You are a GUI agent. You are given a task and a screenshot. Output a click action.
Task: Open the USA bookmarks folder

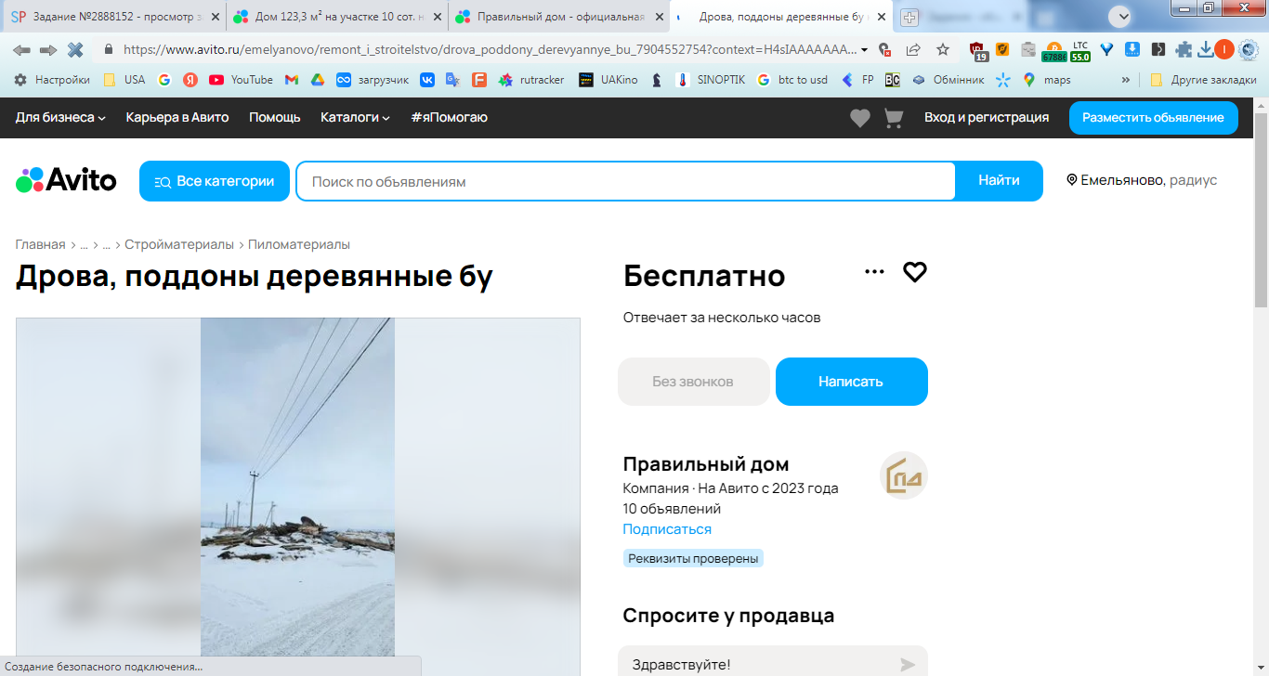tap(124, 80)
